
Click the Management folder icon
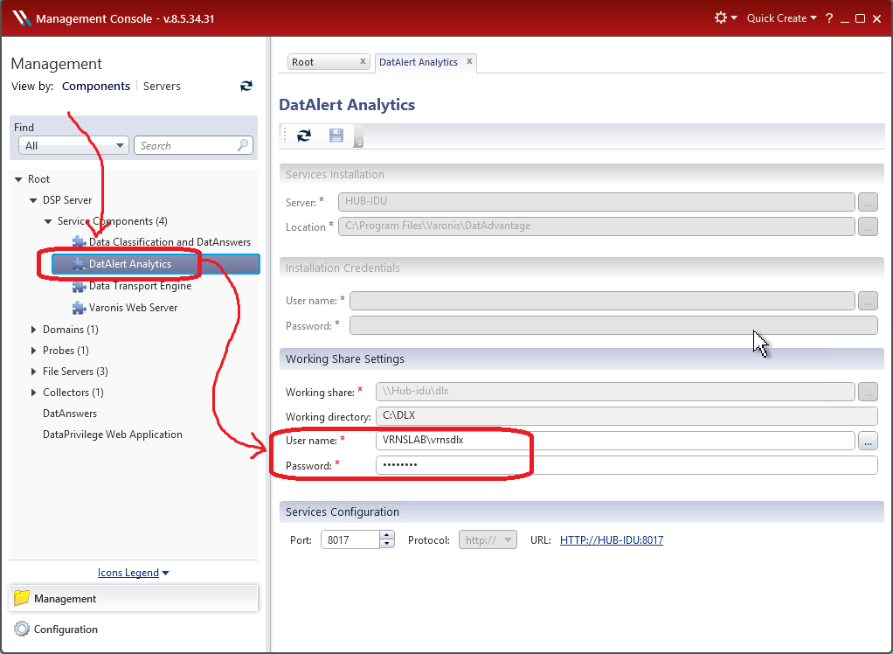pyautogui.click(x=22, y=598)
